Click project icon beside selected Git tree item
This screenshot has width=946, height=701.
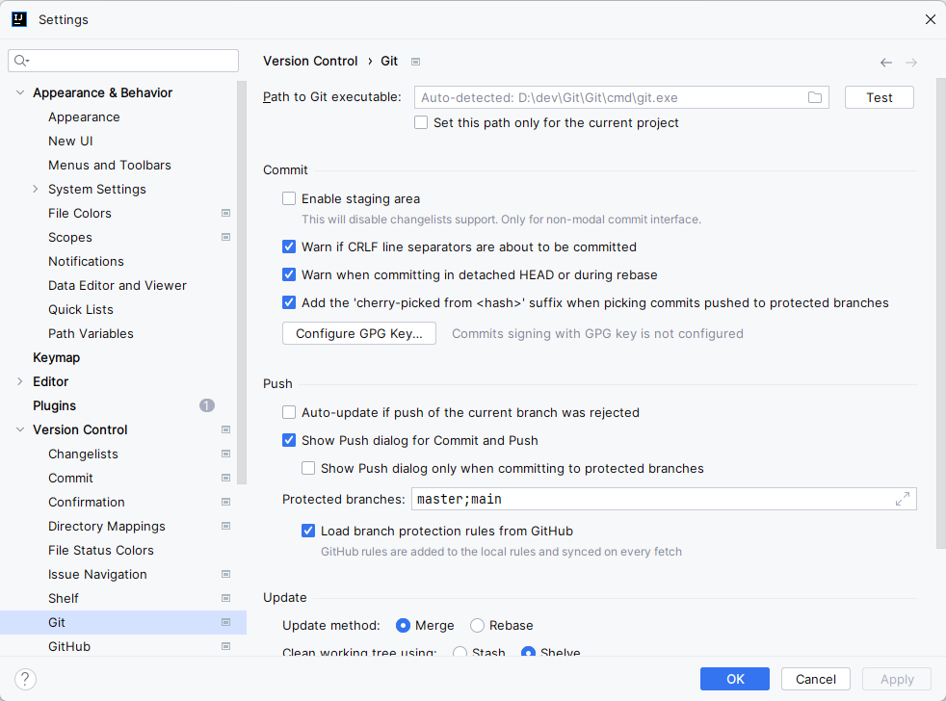coord(225,622)
